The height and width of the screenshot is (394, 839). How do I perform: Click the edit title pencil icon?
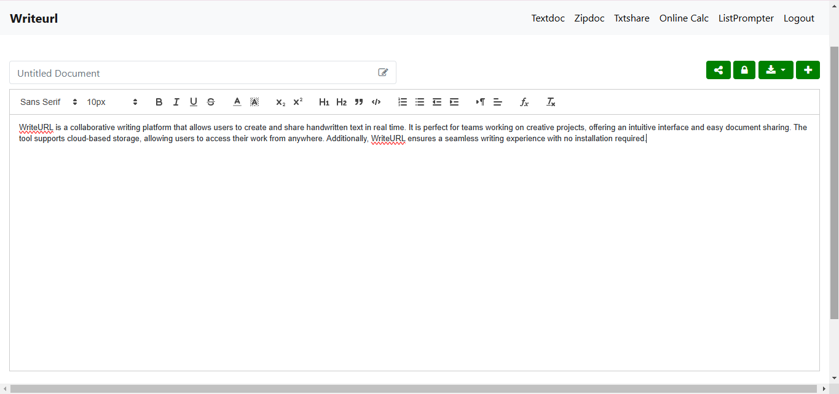point(383,72)
